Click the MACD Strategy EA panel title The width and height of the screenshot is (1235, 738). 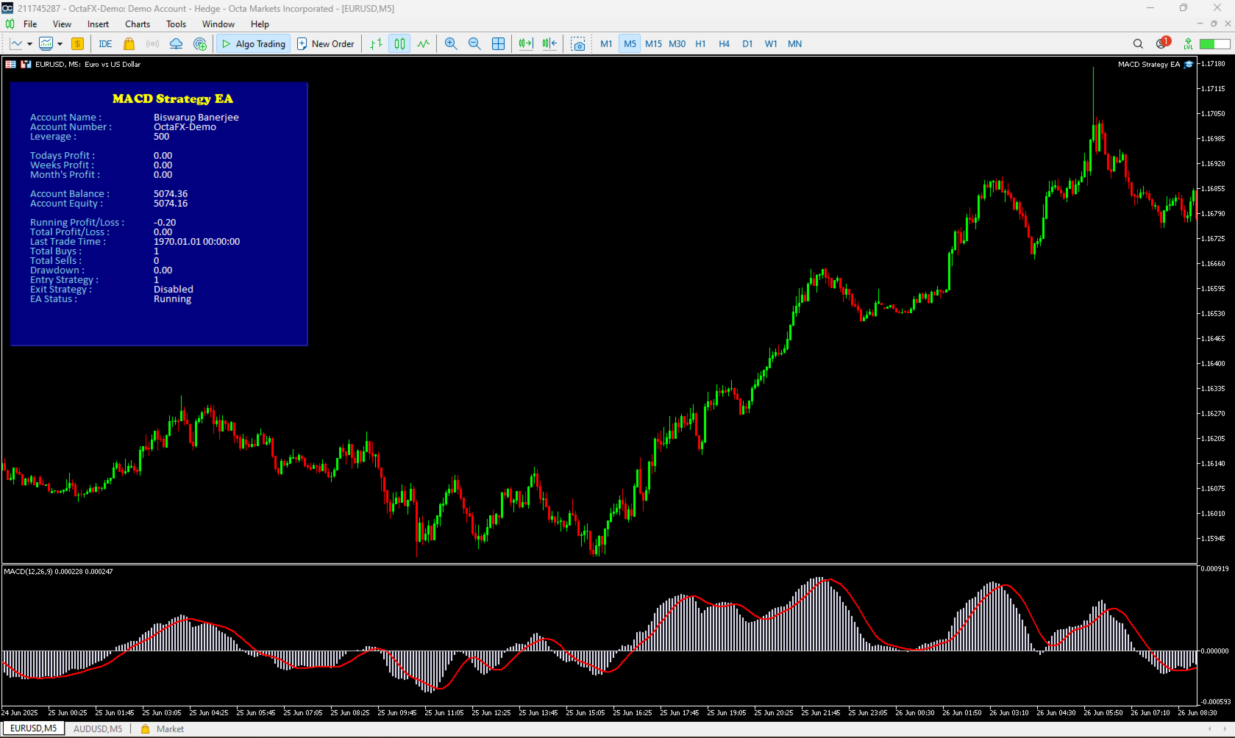click(x=173, y=98)
